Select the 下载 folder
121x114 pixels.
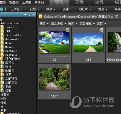(8, 87)
